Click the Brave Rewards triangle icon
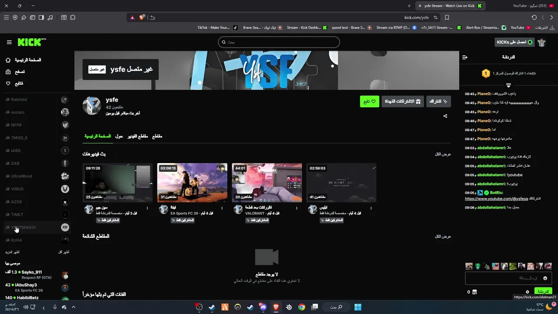558x314 pixels. (133, 17)
